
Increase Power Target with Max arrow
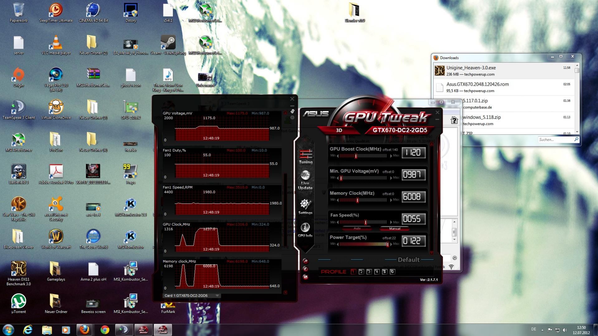(391, 244)
